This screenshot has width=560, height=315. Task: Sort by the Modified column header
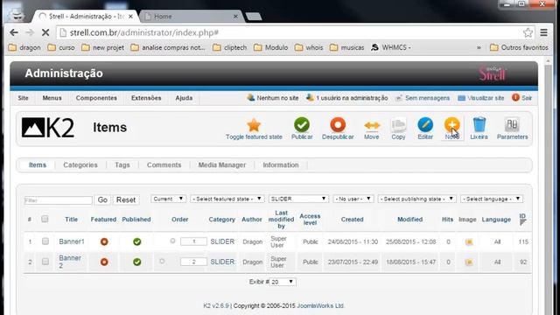coord(410,220)
